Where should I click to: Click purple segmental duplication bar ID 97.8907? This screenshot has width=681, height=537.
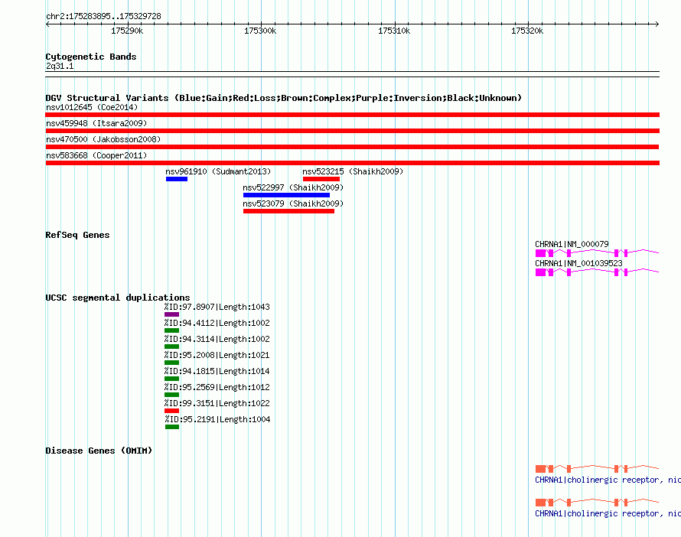click(171, 314)
